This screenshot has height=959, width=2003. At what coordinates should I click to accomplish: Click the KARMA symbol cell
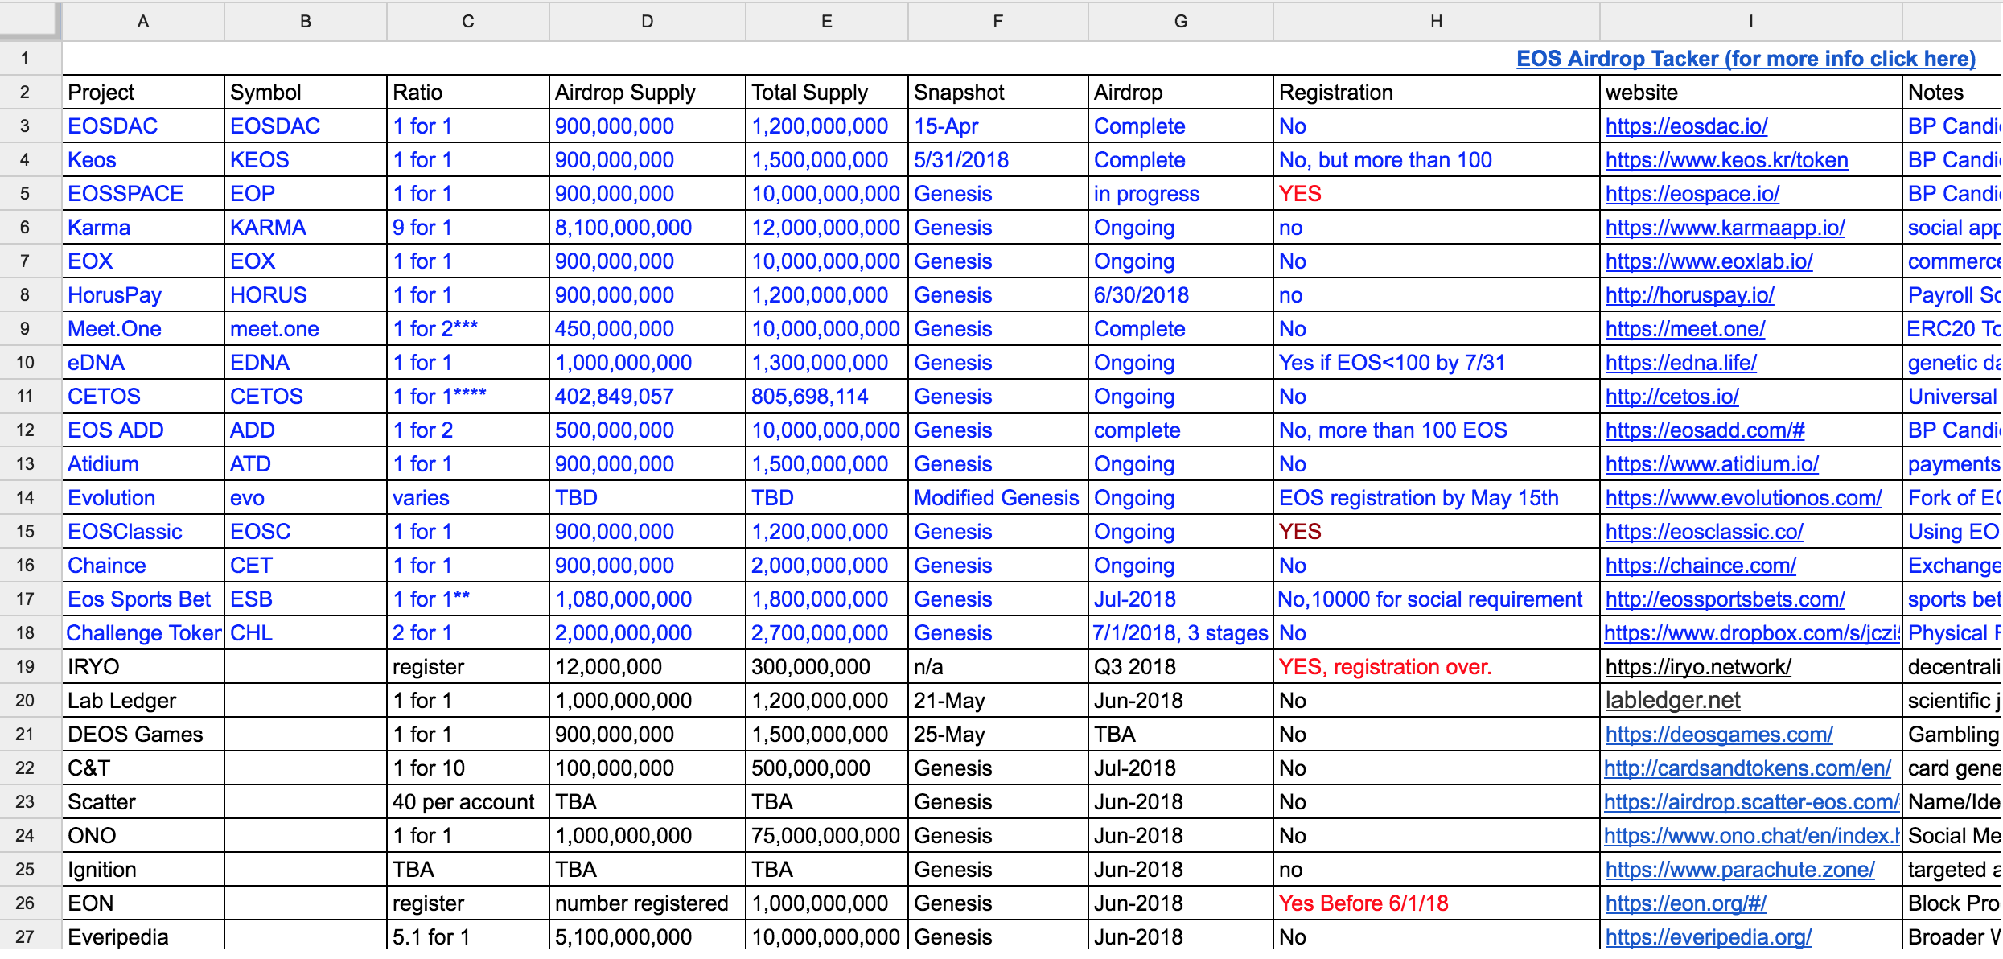[306, 228]
